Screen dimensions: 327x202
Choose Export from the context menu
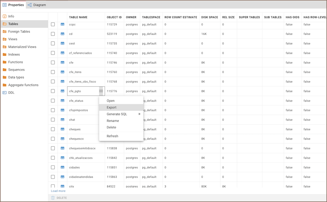pos(111,107)
